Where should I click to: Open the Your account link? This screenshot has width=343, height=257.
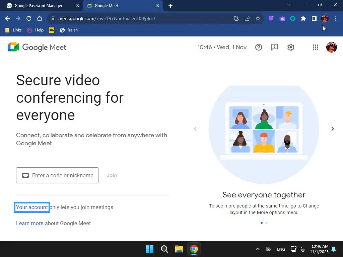pos(32,207)
